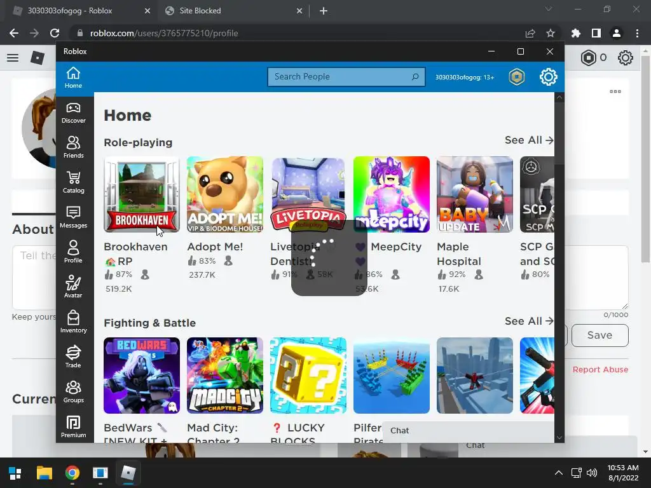The width and height of the screenshot is (651, 488).
Task: Open Inventory in the Roblox sidebar
Action: coord(74,322)
